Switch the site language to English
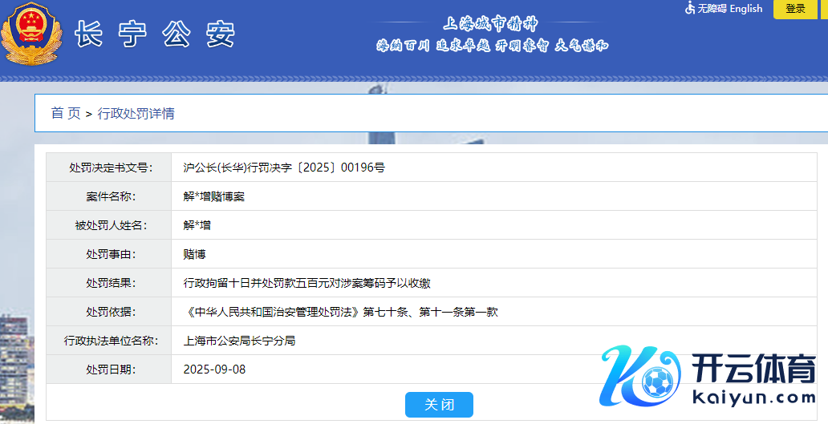This screenshot has width=828, height=424. [746, 9]
